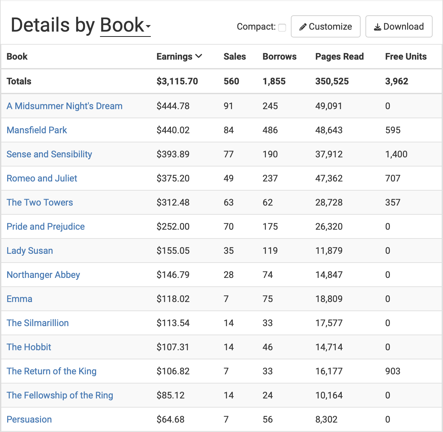Select Persuasion earnings $64.68

point(170,419)
